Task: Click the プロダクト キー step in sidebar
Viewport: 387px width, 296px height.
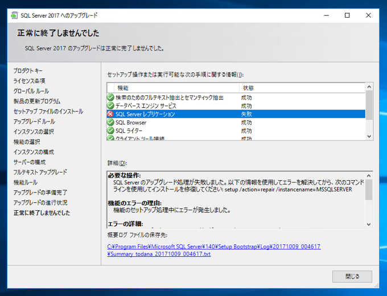Action: (28, 71)
